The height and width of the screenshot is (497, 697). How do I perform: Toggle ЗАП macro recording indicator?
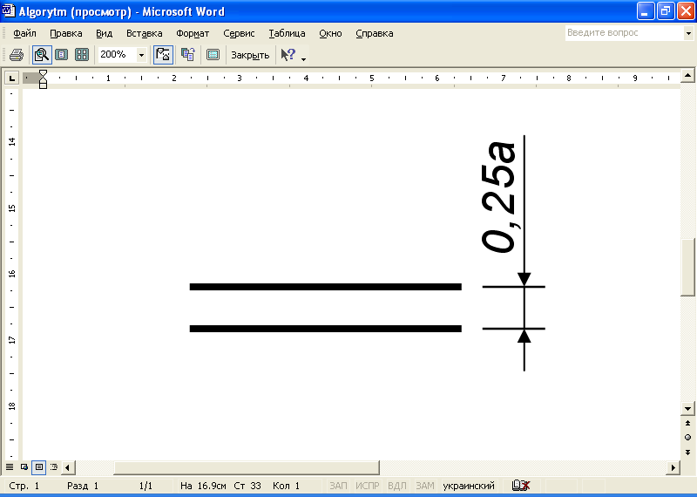click(x=338, y=486)
